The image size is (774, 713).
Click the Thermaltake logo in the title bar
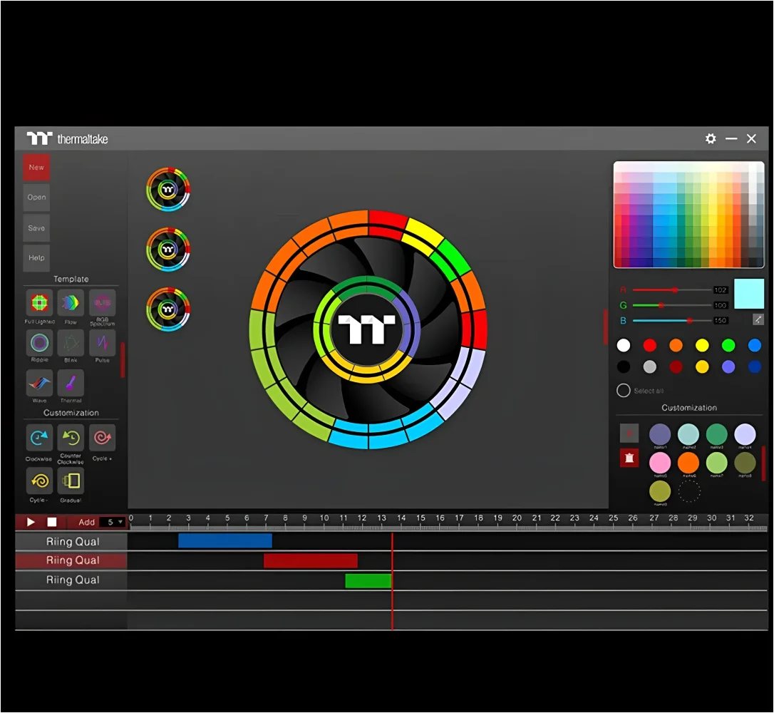click(67, 139)
